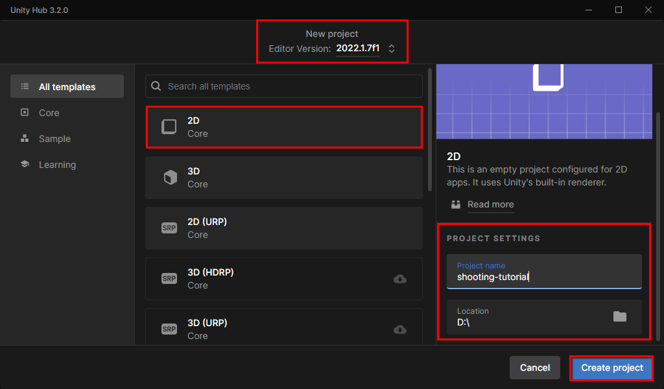Close the Unity Hub window
This screenshot has width=664, height=389.
(x=648, y=10)
